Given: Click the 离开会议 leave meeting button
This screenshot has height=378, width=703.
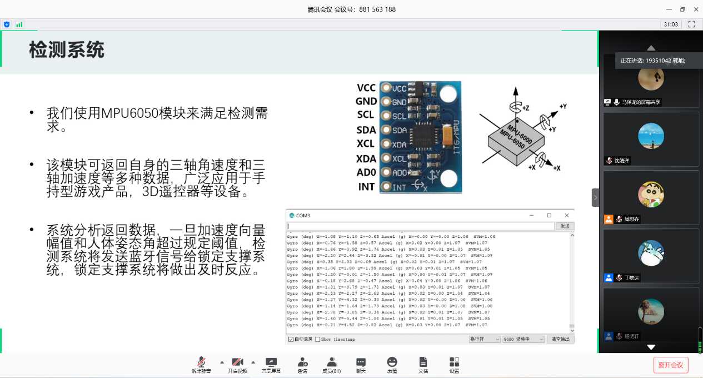Looking at the screenshot, I should coord(671,365).
